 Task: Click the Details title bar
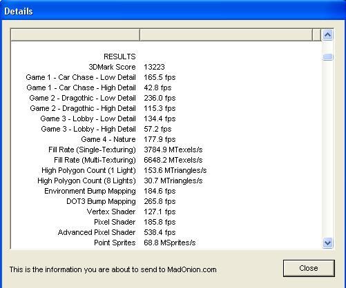pyautogui.click(x=173, y=11)
